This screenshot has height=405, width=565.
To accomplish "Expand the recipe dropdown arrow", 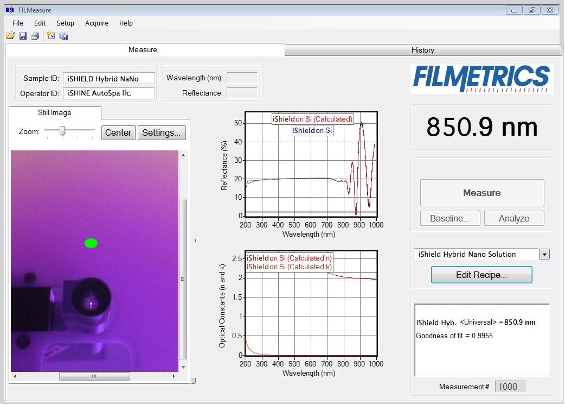I will click(544, 255).
